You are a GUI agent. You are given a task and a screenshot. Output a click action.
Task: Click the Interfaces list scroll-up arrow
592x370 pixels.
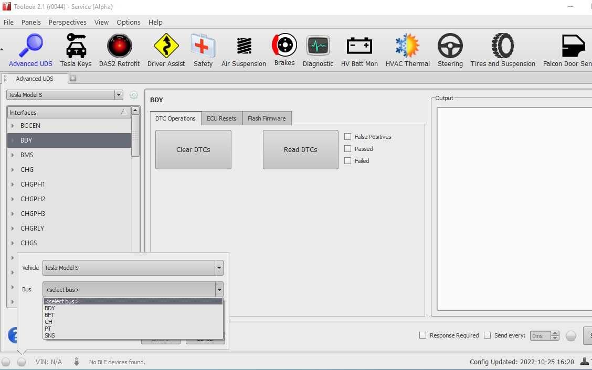(135, 111)
